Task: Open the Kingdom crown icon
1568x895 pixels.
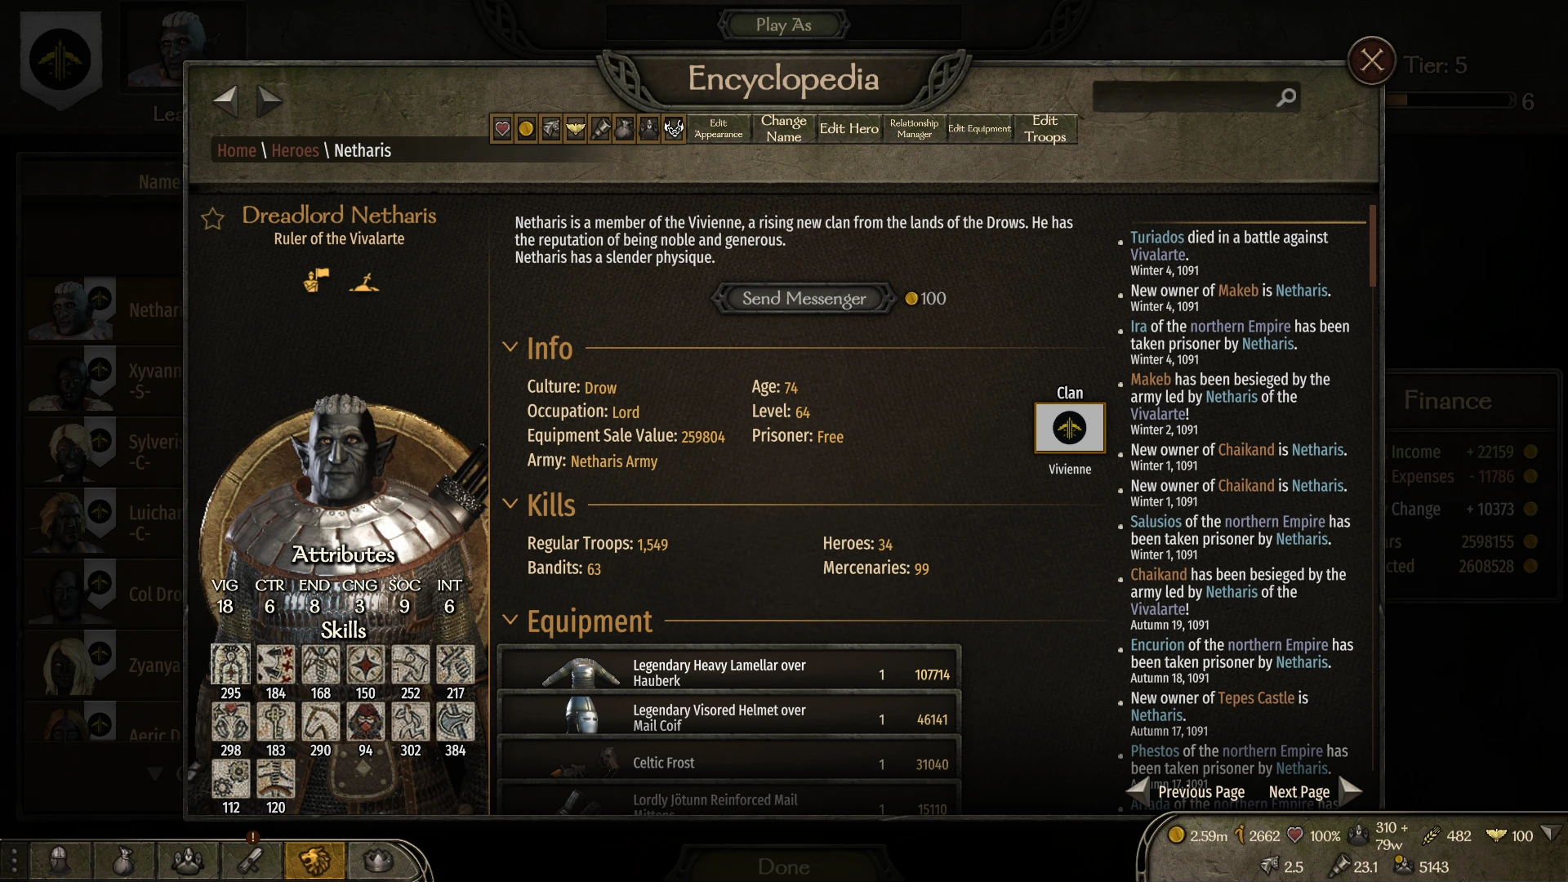Action: 378,861
